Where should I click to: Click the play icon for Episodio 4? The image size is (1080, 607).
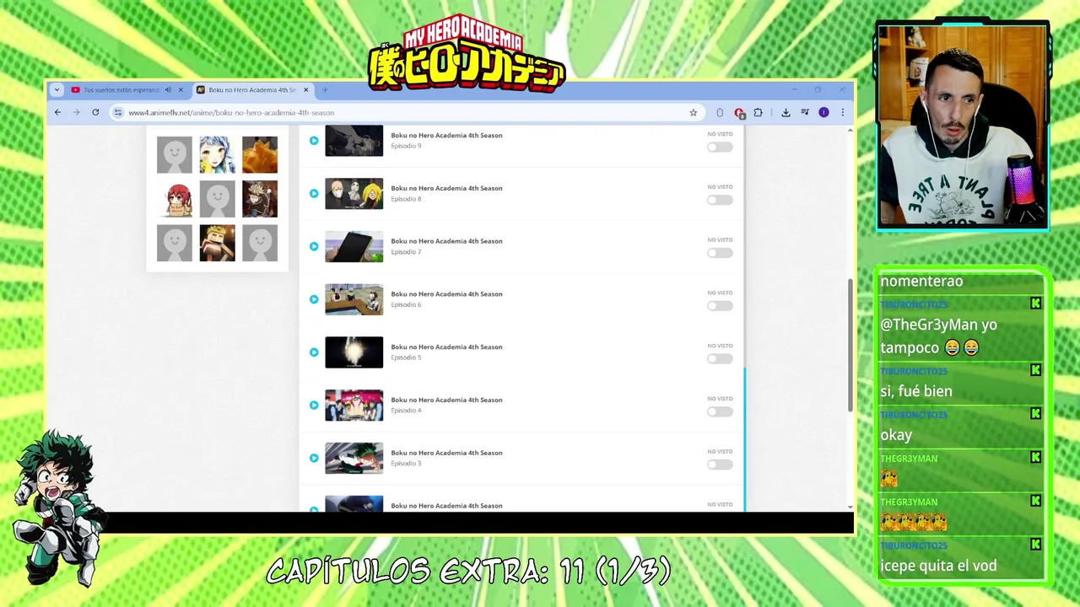point(314,406)
